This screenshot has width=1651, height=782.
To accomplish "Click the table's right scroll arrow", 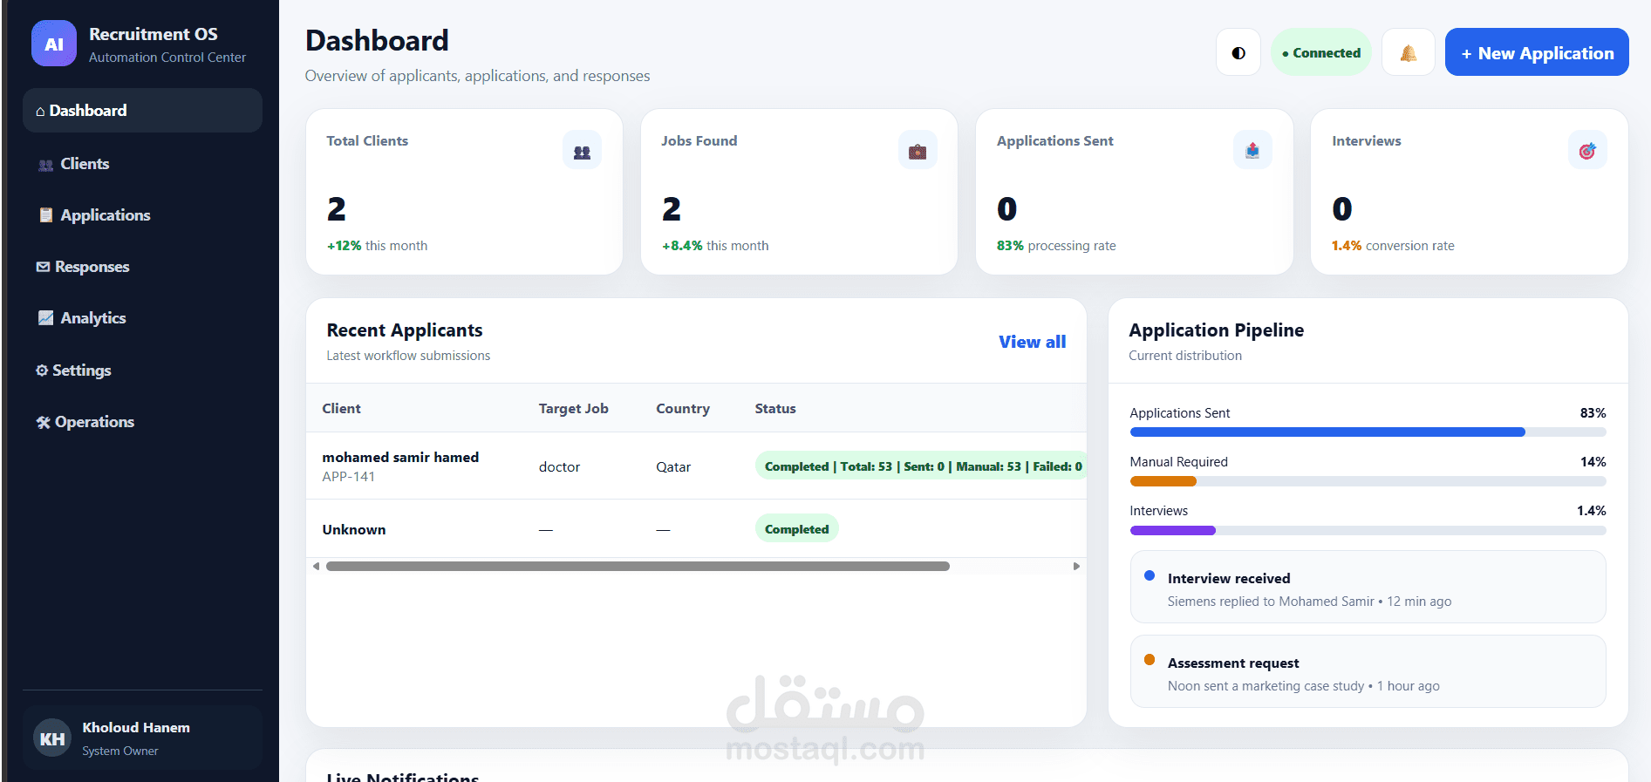I will [1076, 567].
